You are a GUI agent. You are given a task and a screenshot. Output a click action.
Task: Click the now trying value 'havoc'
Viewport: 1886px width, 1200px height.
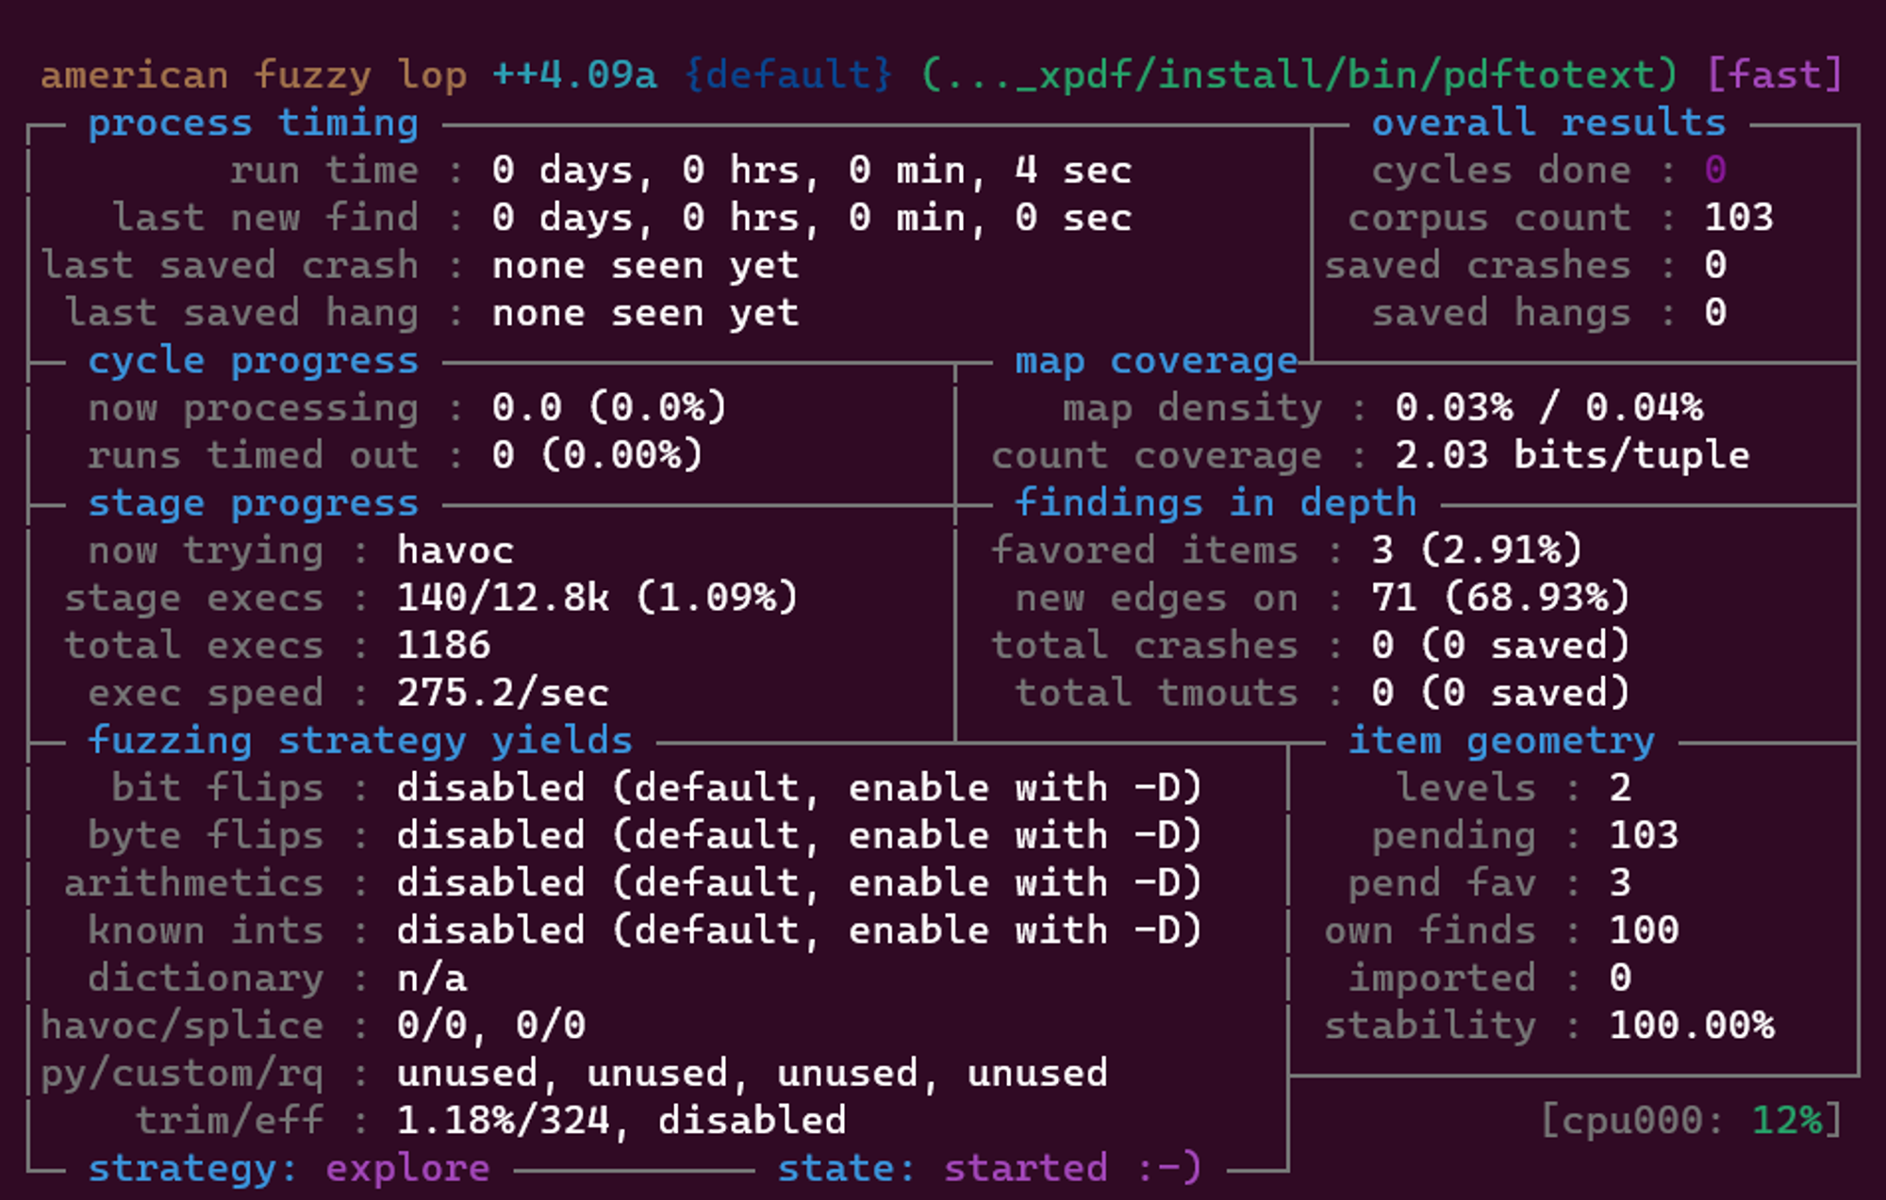(x=455, y=551)
